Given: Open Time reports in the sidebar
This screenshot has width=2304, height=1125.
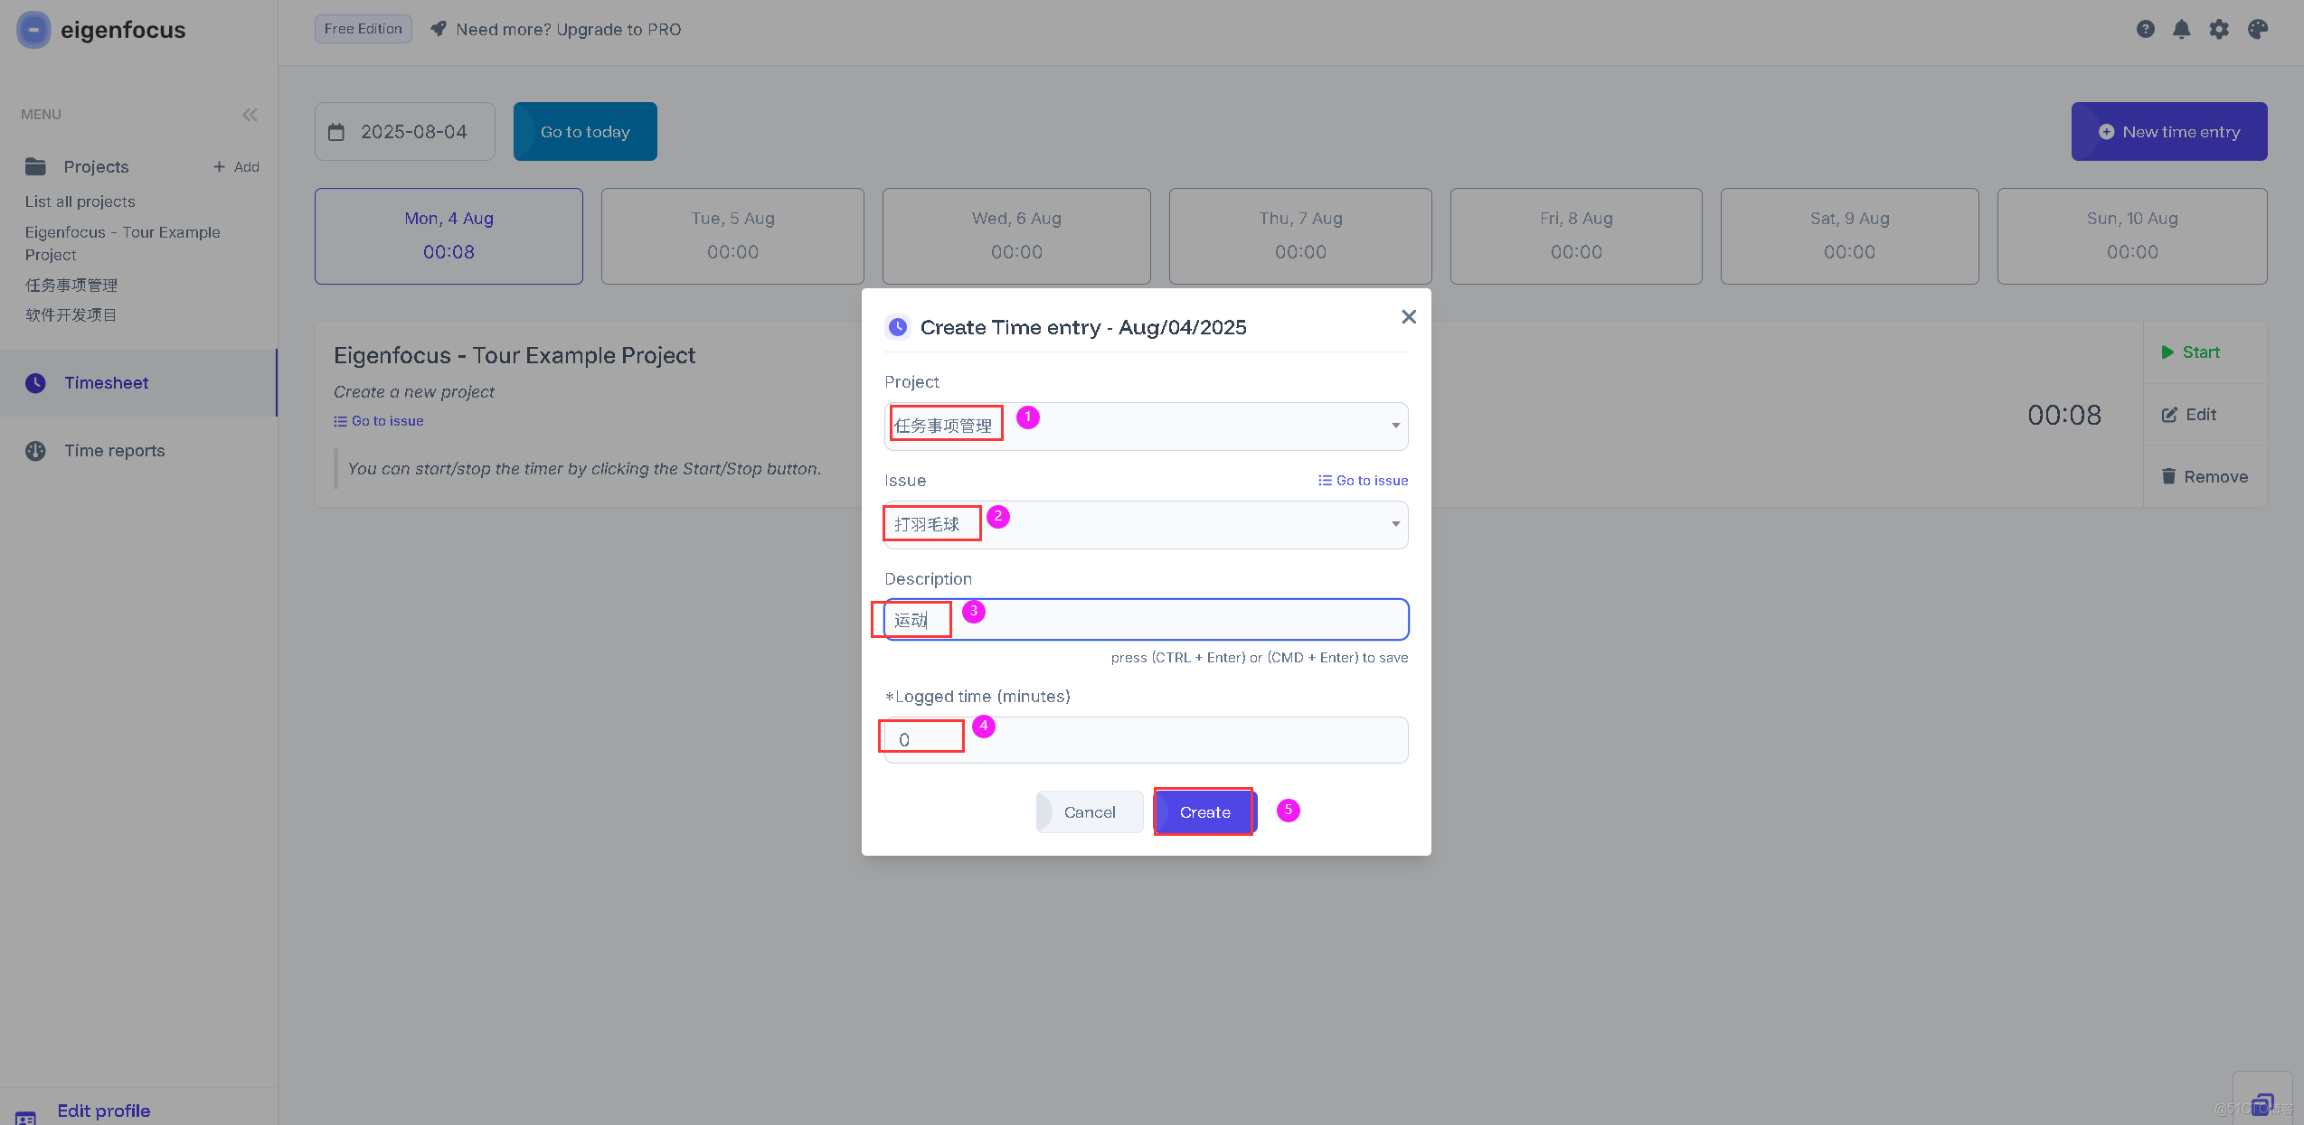Looking at the screenshot, I should tap(114, 451).
